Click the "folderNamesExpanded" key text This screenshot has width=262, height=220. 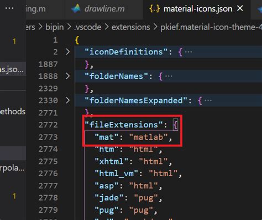pyautogui.click(x=136, y=100)
